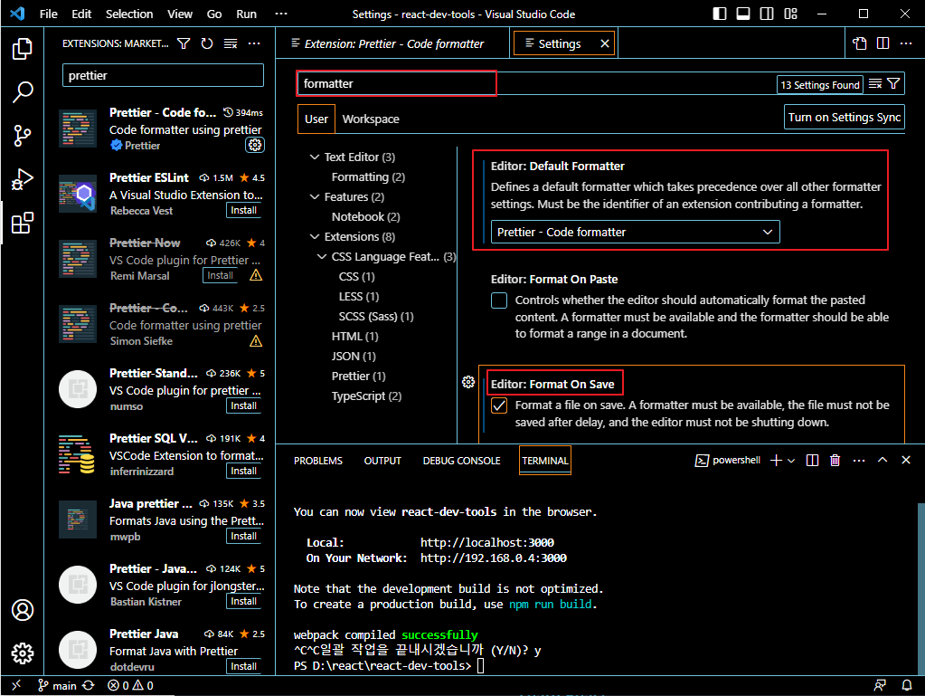Clear extensions search results icon
The image size is (925, 696).
[230, 43]
